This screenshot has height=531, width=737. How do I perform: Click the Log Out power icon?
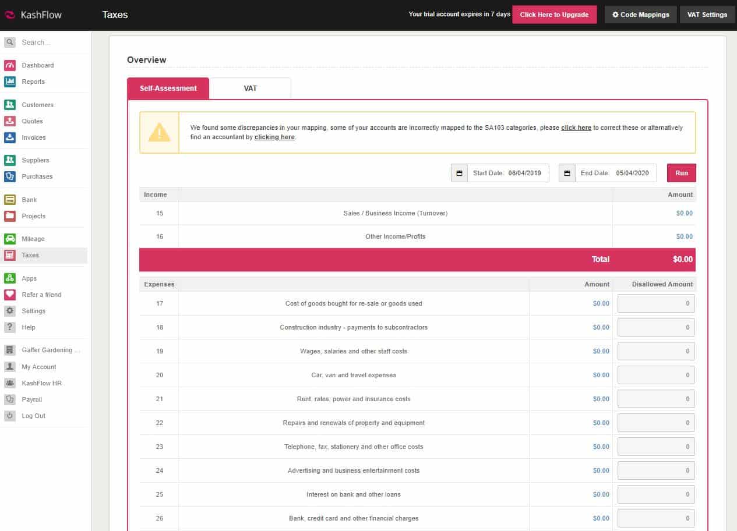10,416
